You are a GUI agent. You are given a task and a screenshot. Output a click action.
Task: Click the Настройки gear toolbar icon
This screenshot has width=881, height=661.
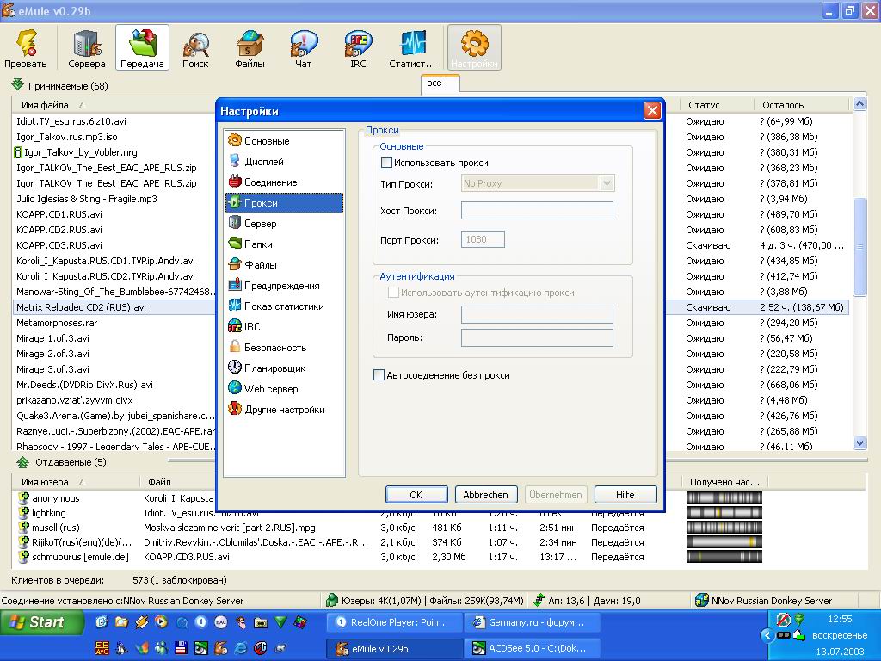[x=474, y=48]
